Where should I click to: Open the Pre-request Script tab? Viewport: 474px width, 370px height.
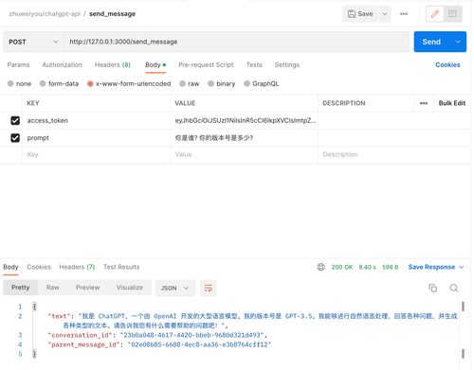(206, 64)
